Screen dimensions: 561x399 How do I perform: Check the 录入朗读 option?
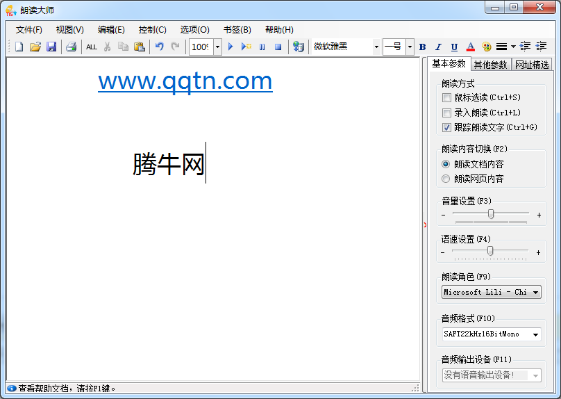(x=446, y=113)
